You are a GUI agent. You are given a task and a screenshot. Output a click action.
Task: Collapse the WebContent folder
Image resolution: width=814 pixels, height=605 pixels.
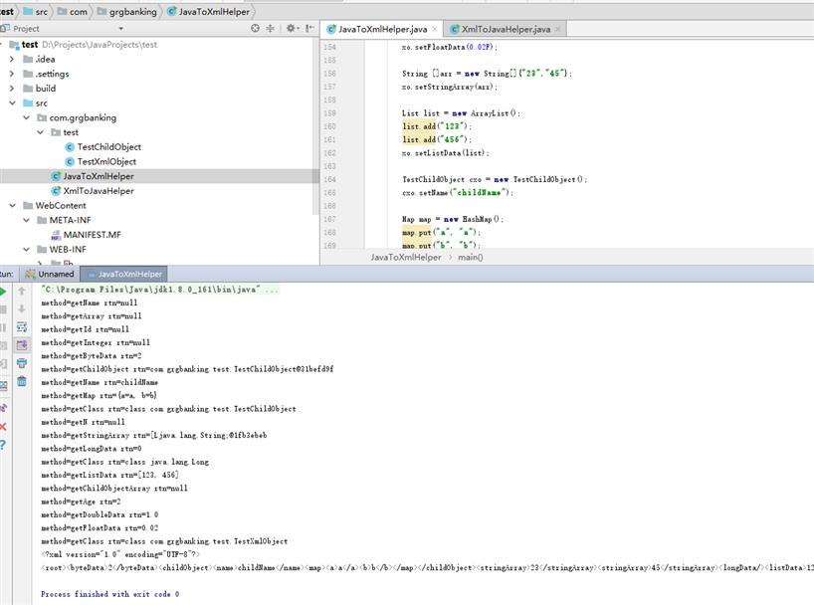point(12,206)
